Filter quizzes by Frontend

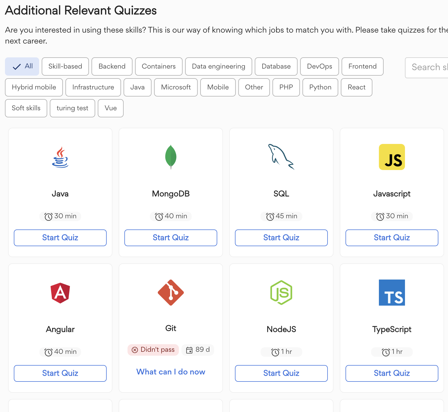pos(362,66)
